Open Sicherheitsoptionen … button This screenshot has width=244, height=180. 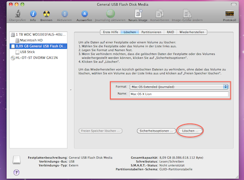point(156,131)
